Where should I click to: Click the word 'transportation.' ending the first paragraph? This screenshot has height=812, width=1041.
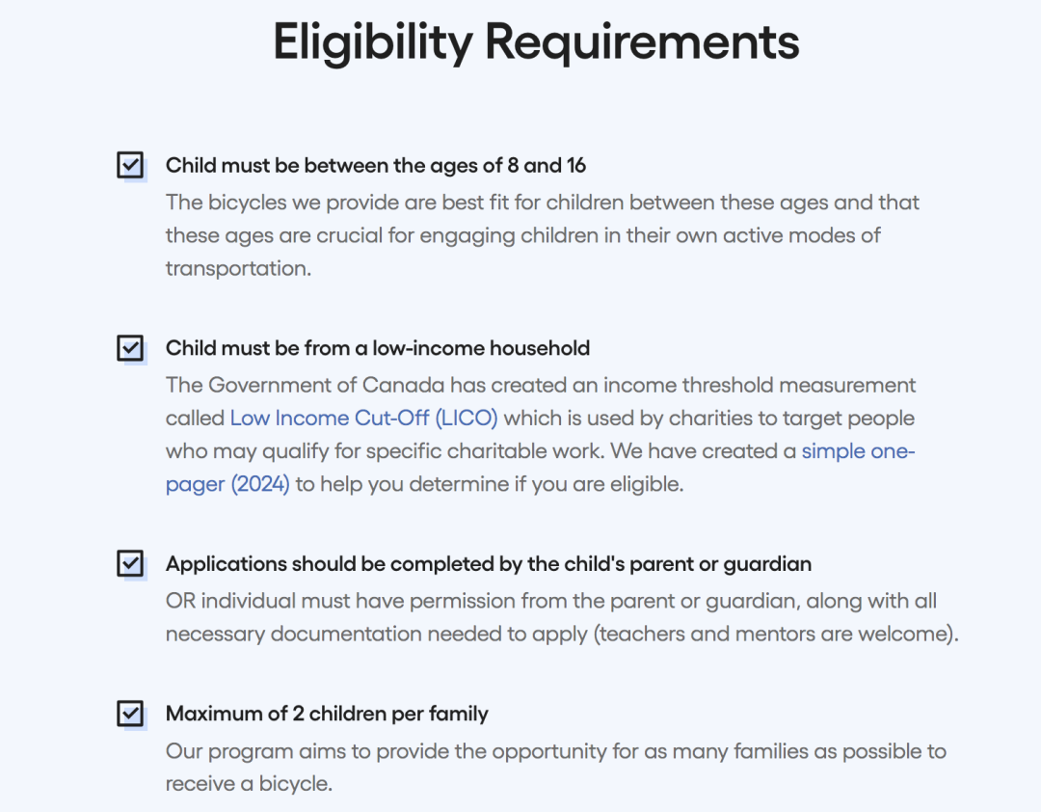(238, 268)
